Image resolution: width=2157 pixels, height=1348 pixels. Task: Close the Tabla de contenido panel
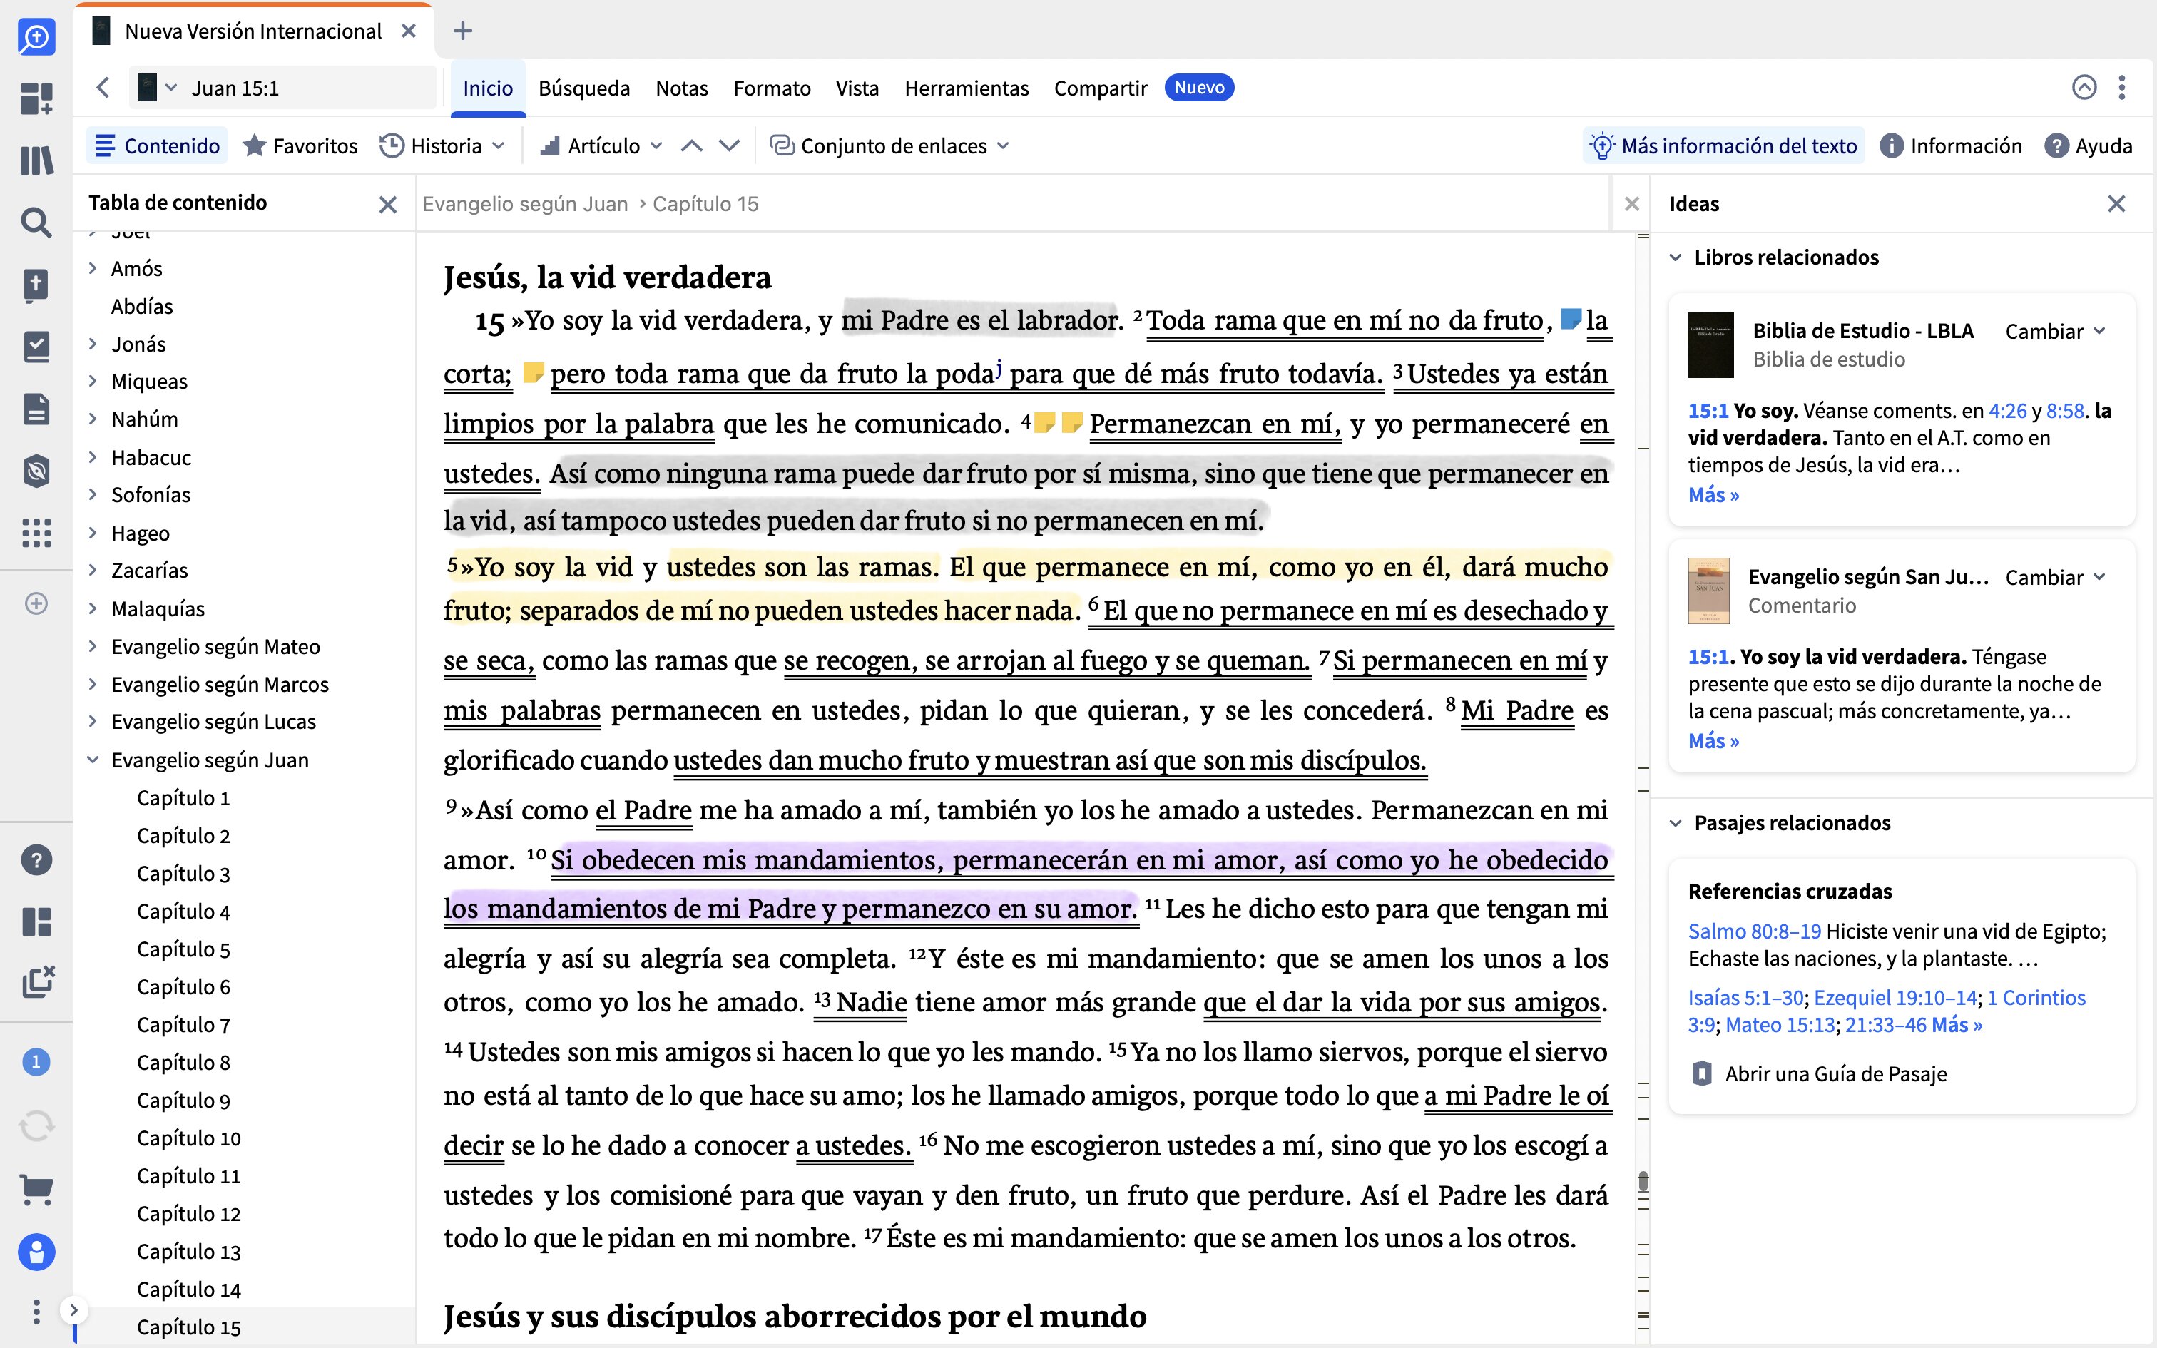[388, 204]
